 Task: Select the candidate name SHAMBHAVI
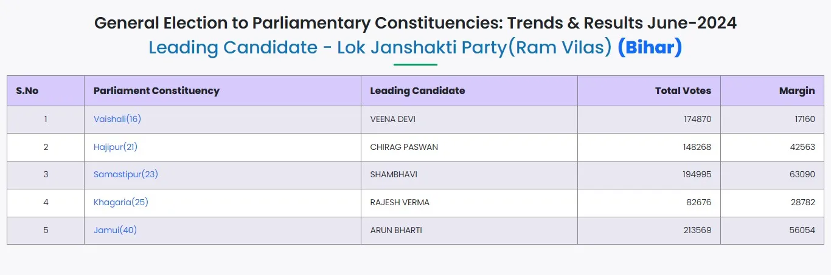(x=394, y=174)
